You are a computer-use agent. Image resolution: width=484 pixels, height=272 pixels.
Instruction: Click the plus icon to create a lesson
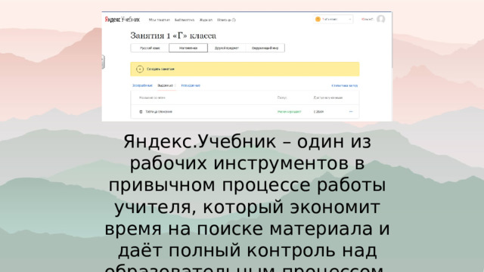point(140,69)
